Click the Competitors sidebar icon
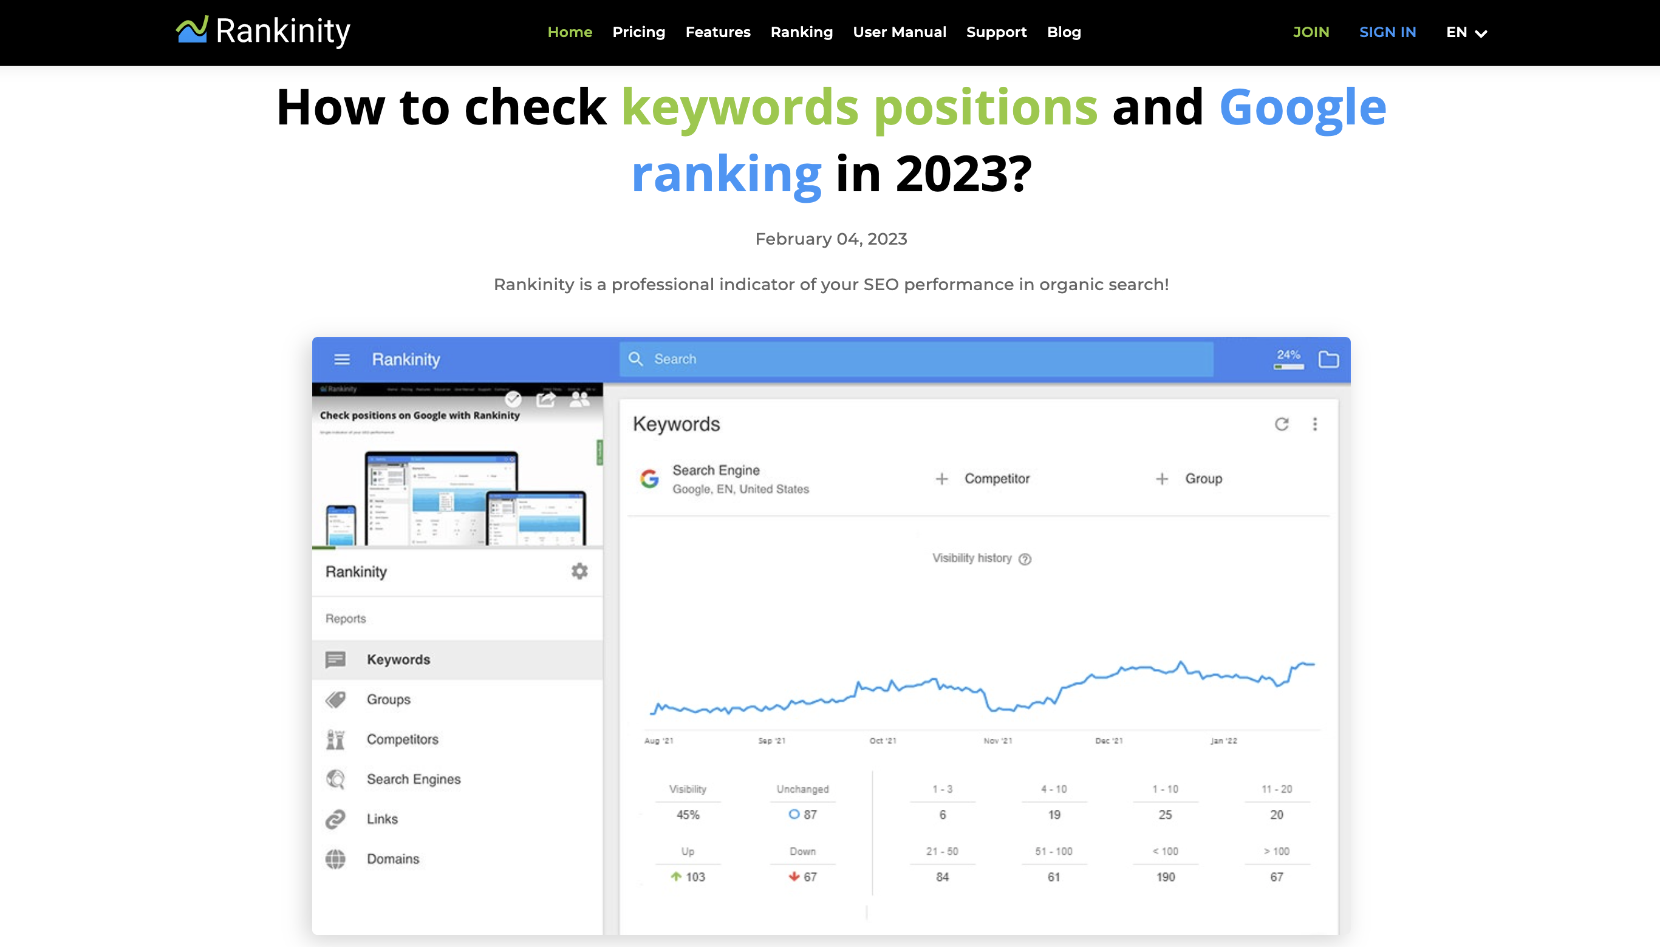Viewport: 1660px width, 947px height. coord(338,739)
